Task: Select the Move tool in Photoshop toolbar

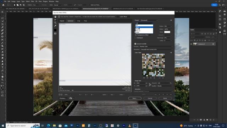Action: tap(2, 12)
